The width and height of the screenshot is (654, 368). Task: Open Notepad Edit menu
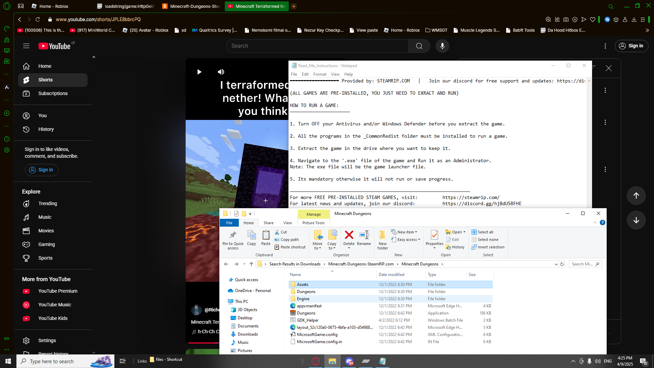point(305,74)
